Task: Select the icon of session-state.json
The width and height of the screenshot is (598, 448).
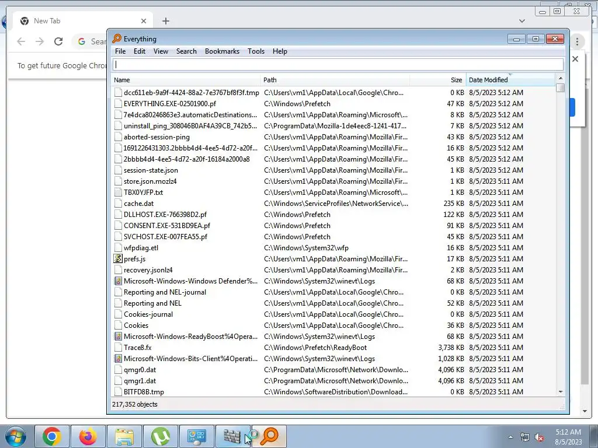Action: (118, 170)
